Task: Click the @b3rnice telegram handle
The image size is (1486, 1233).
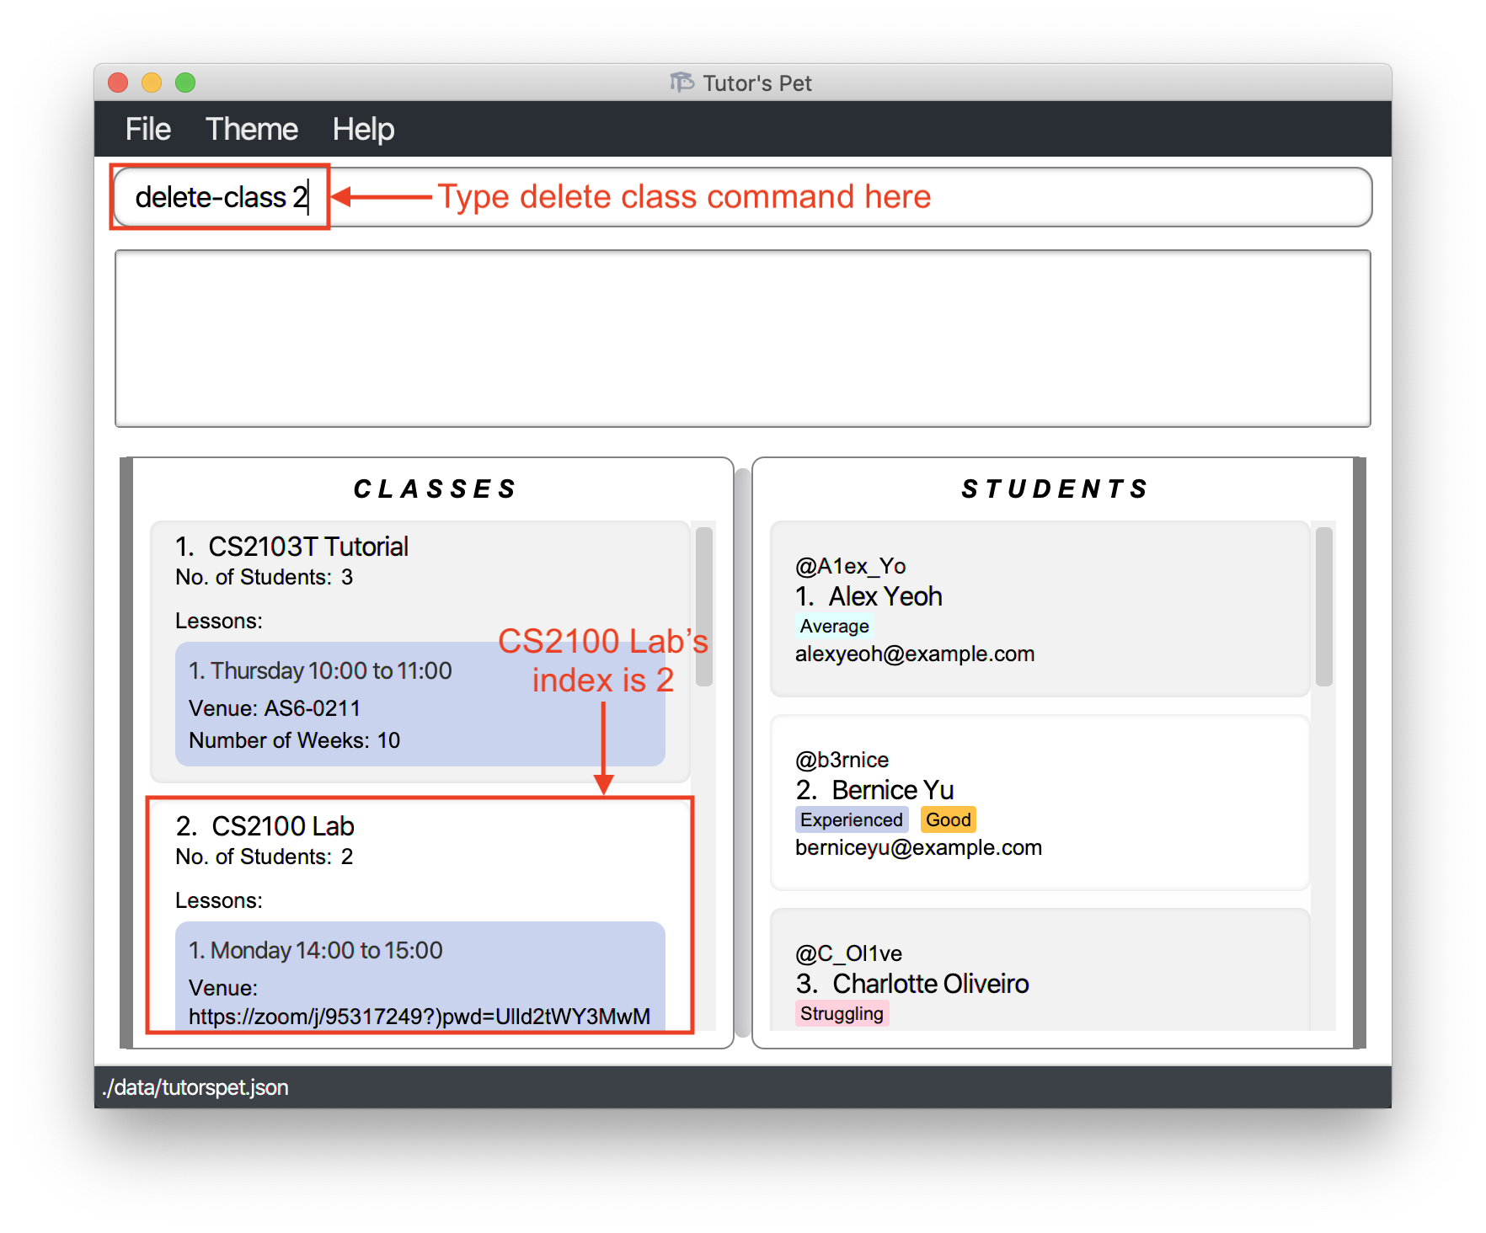Action: click(842, 760)
